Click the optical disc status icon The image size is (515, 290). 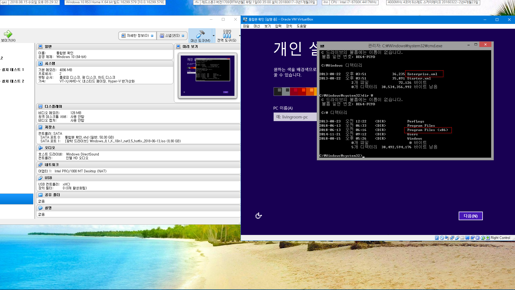click(x=442, y=238)
